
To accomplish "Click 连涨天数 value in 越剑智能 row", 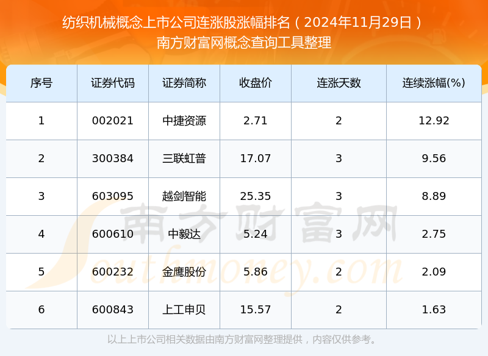I will tap(339, 196).
